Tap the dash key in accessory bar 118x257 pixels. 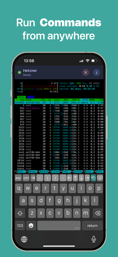click(63, 178)
